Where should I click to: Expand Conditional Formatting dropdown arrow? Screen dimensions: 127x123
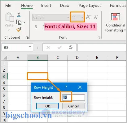(125, 30)
